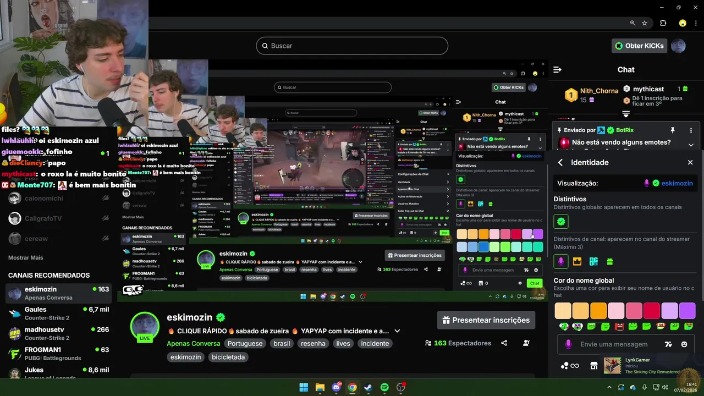
Task: Open pinned message three-dot options
Action: point(691,130)
